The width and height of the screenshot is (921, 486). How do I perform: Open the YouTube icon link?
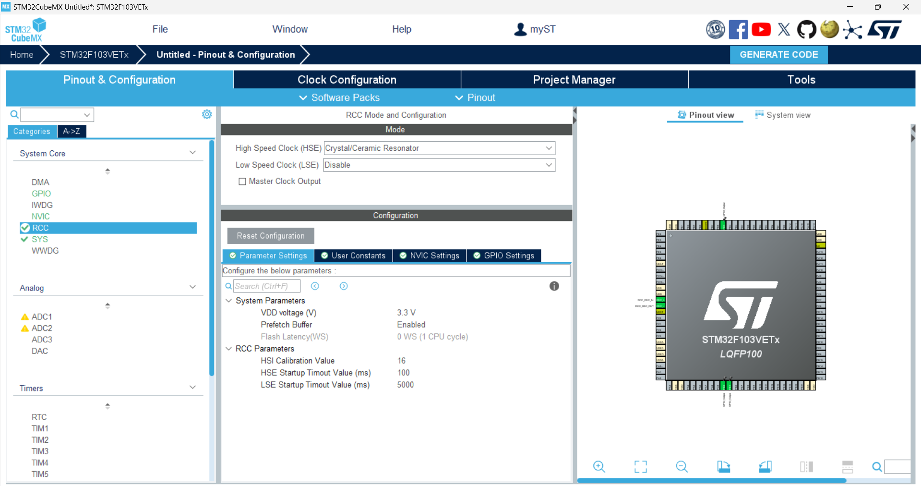coord(761,29)
